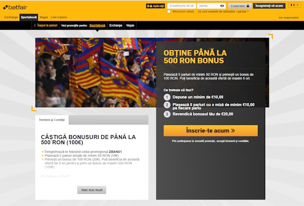Viewport: 304px width, 206px height.
Task: Click the step 2 number circle
Action: click(x=167, y=105)
